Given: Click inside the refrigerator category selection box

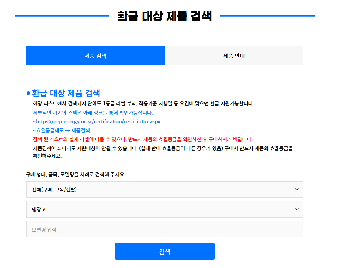Looking at the screenshot, I should (164, 209).
